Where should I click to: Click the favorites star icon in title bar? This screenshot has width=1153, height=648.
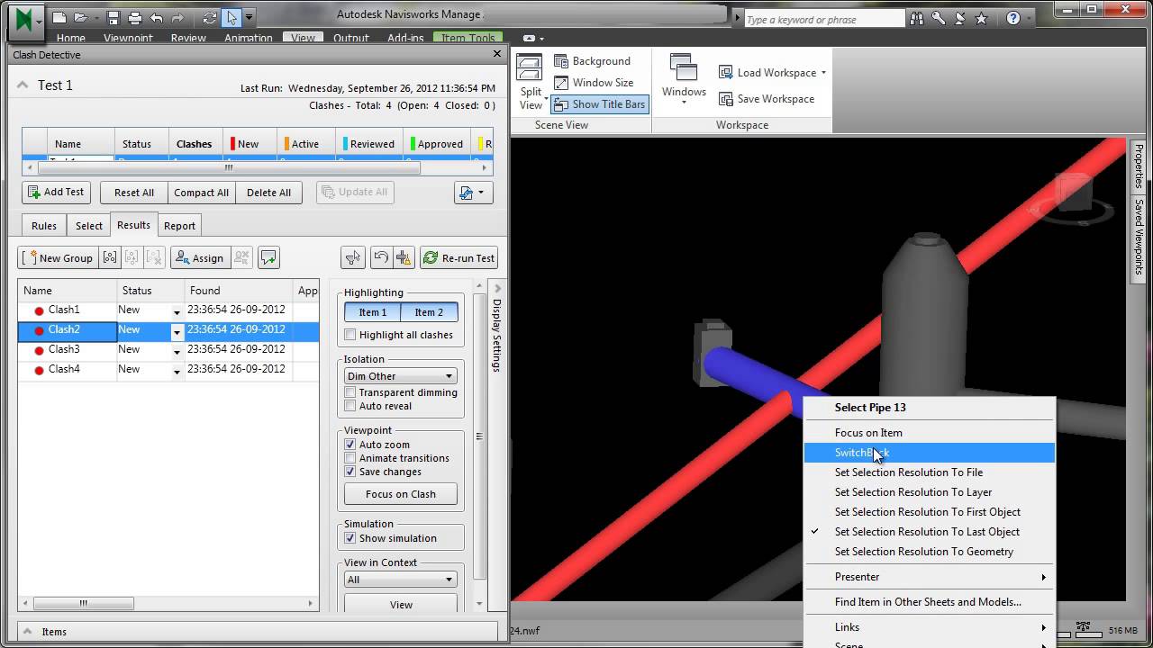981,19
